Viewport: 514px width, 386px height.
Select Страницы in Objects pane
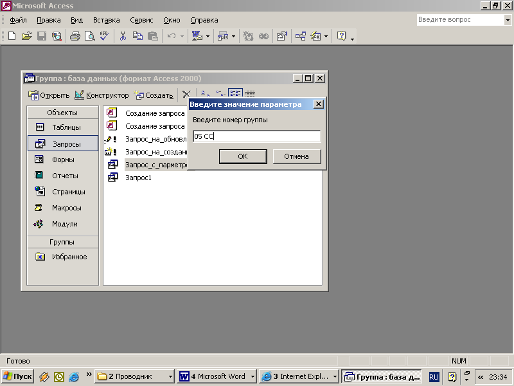pyautogui.click(x=62, y=192)
